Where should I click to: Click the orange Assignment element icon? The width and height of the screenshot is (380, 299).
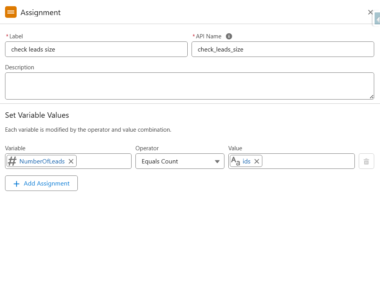(11, 12)
